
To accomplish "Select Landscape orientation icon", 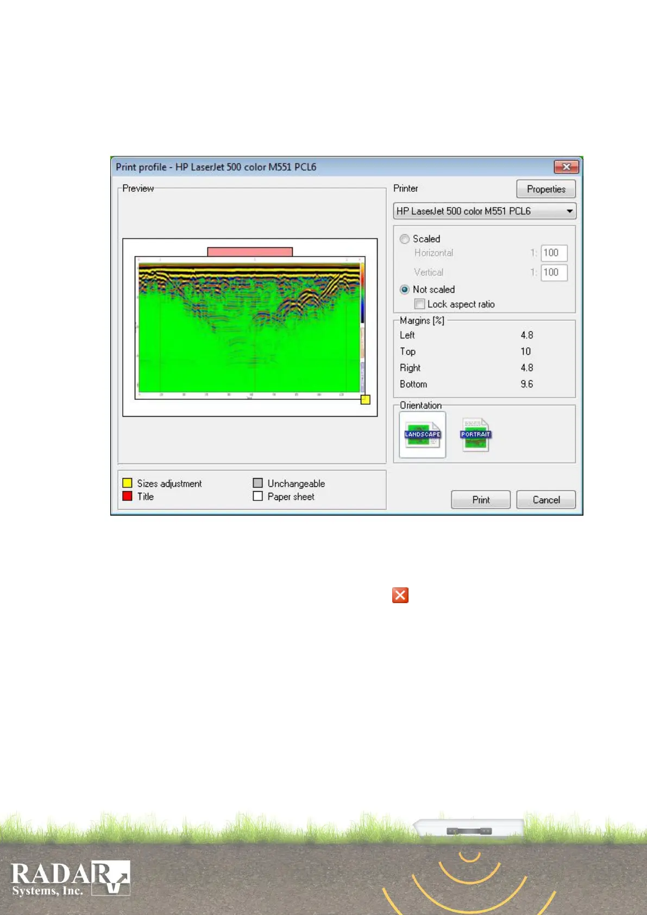I will (423, 435).
